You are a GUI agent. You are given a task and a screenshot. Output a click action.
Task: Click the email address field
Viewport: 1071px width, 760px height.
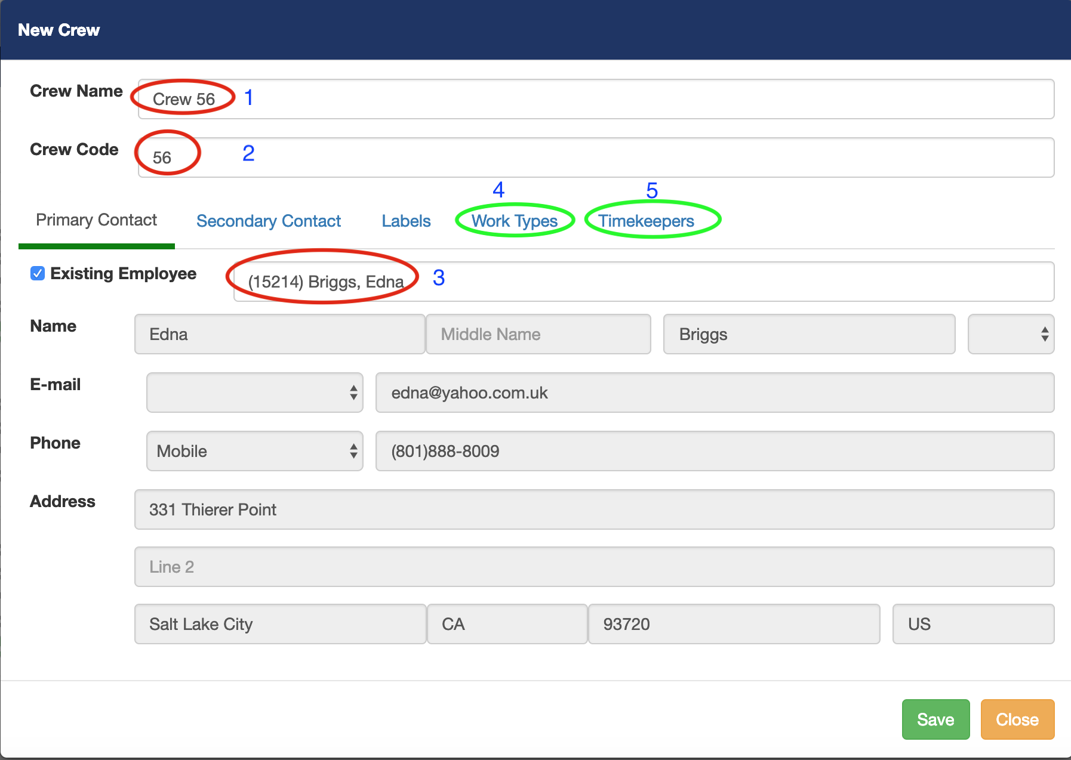point(714,393)
